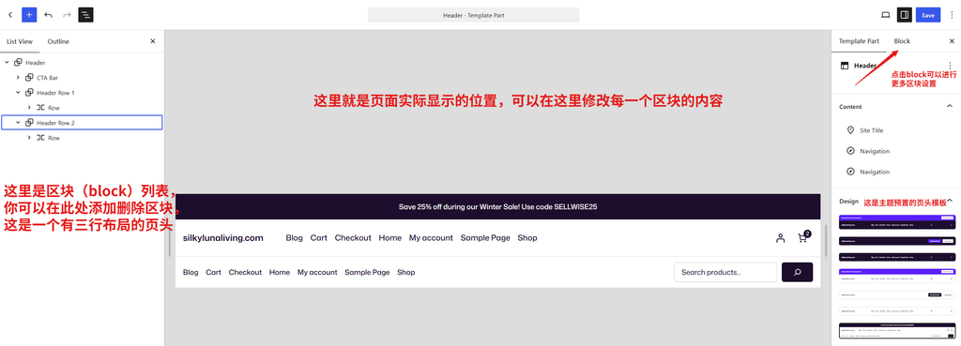Toggle the settings sidebar button beside Save
961x346 pixels.
(x=904, y=15)
